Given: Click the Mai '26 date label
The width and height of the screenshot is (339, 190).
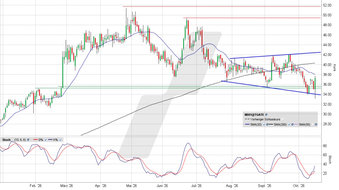Looking at the screenshot, I should click(131, 186).
